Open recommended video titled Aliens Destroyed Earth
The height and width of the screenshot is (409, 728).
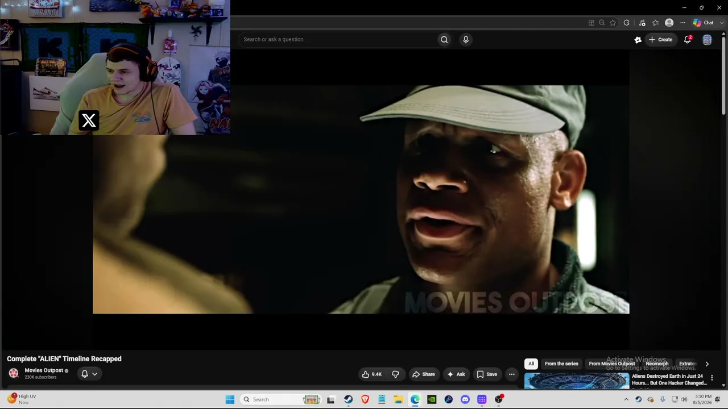pos(669,379)
